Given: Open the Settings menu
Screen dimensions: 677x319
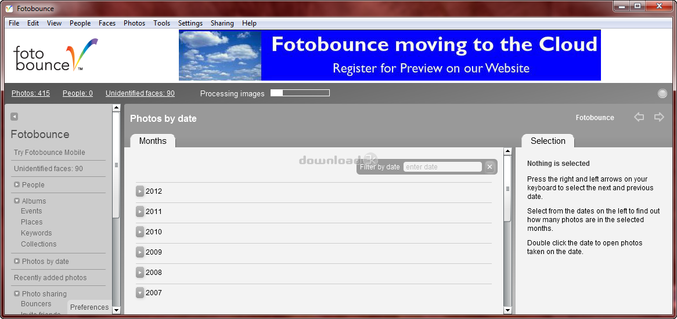Looking at the screenshot, I should pos(190,23).
